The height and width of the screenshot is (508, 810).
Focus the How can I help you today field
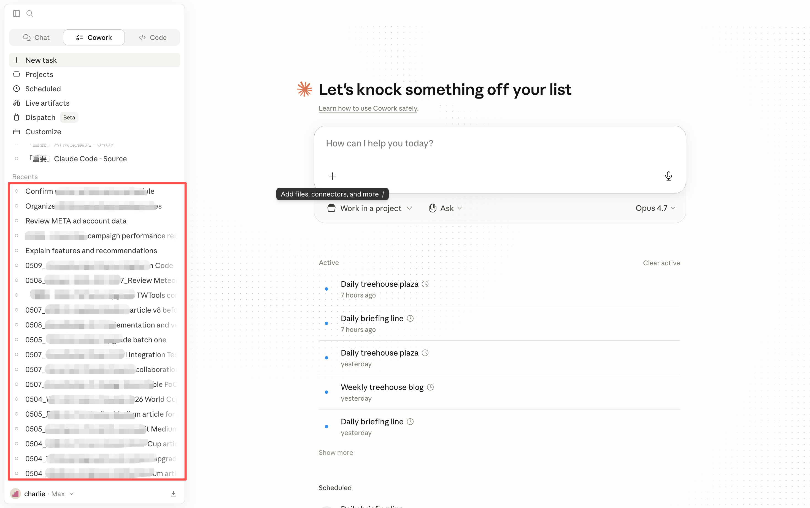(x=499, y=143)
